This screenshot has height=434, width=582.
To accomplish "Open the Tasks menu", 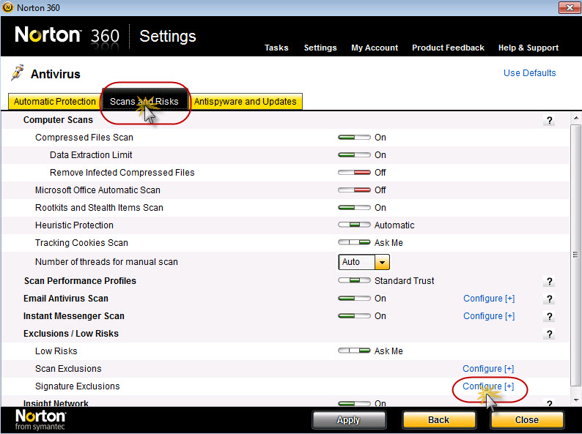I will [276, 48].
